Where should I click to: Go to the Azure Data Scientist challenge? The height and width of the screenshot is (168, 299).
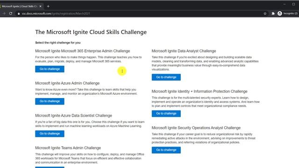[50, 134]
